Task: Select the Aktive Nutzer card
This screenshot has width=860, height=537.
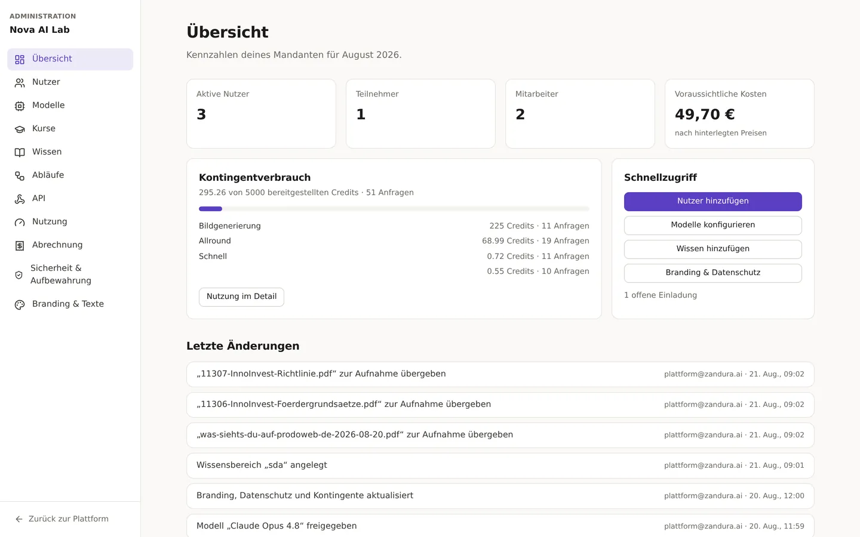Action: pyautogui.click(x=261, y=114)
